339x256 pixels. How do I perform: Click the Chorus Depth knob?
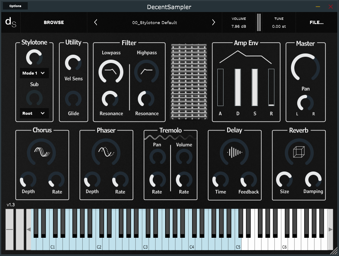(x=28, y=180)
